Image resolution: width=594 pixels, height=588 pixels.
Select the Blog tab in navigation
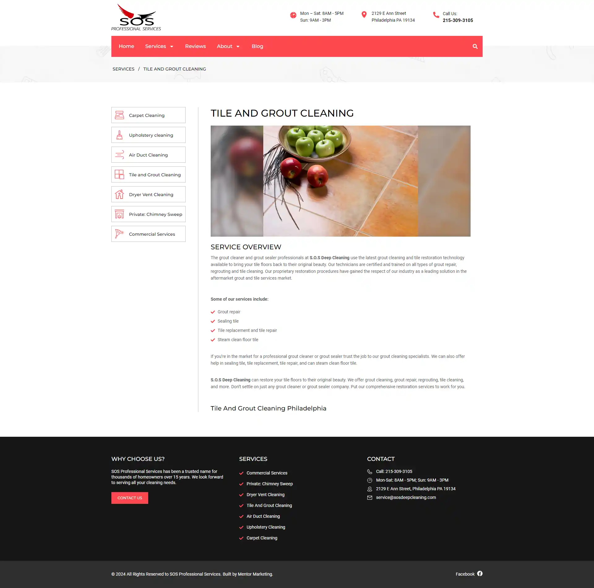click(257, 46)
